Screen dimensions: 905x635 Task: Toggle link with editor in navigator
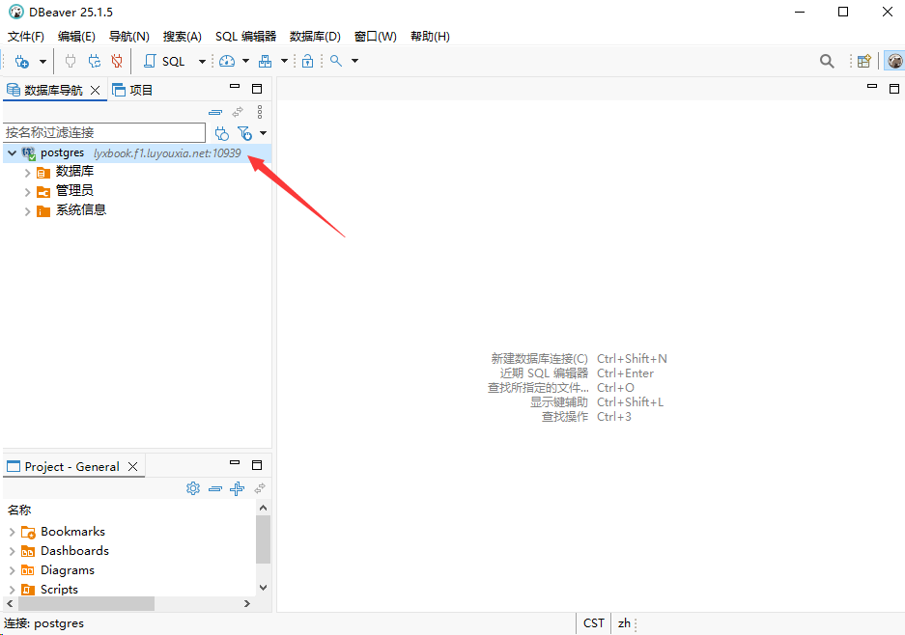pos(238,113)
